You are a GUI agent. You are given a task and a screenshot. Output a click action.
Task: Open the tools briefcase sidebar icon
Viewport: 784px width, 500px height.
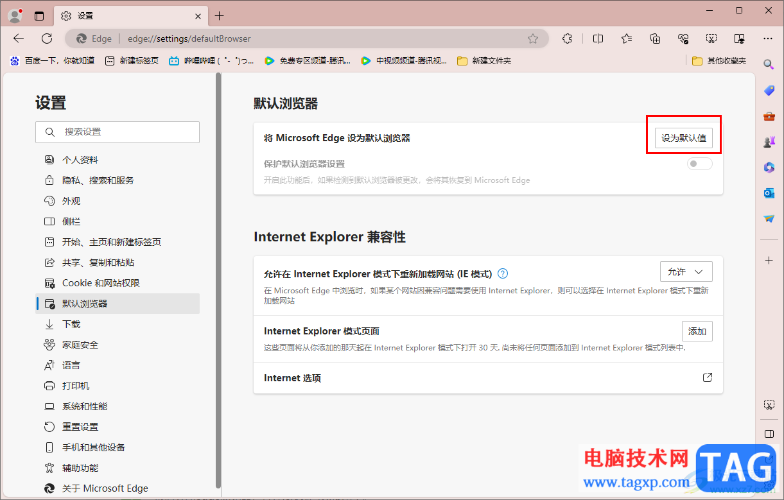[x=769, y=116]
